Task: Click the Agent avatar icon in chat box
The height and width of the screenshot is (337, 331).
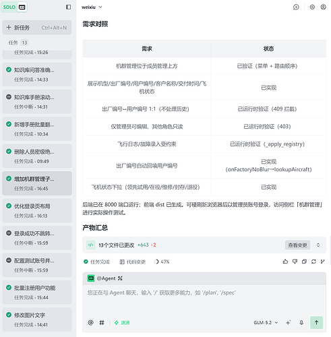Action: tap(91, 278)
